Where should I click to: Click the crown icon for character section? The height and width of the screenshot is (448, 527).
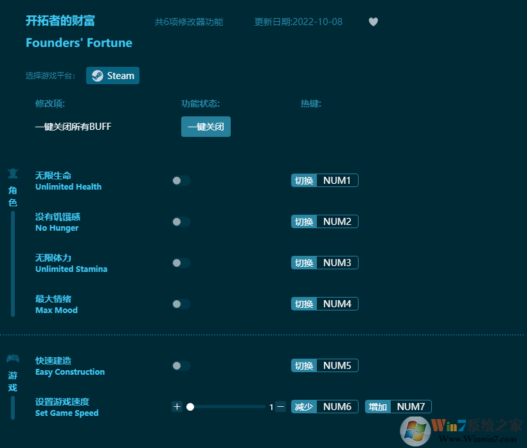click(13, 174)
